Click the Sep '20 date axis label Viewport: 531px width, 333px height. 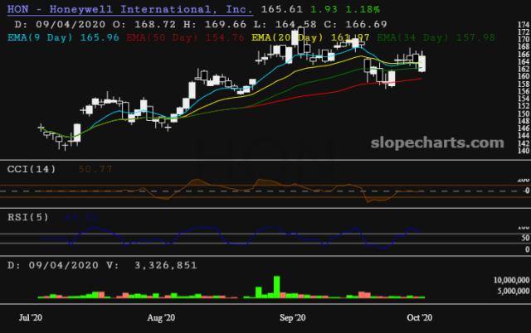point(292,317)
